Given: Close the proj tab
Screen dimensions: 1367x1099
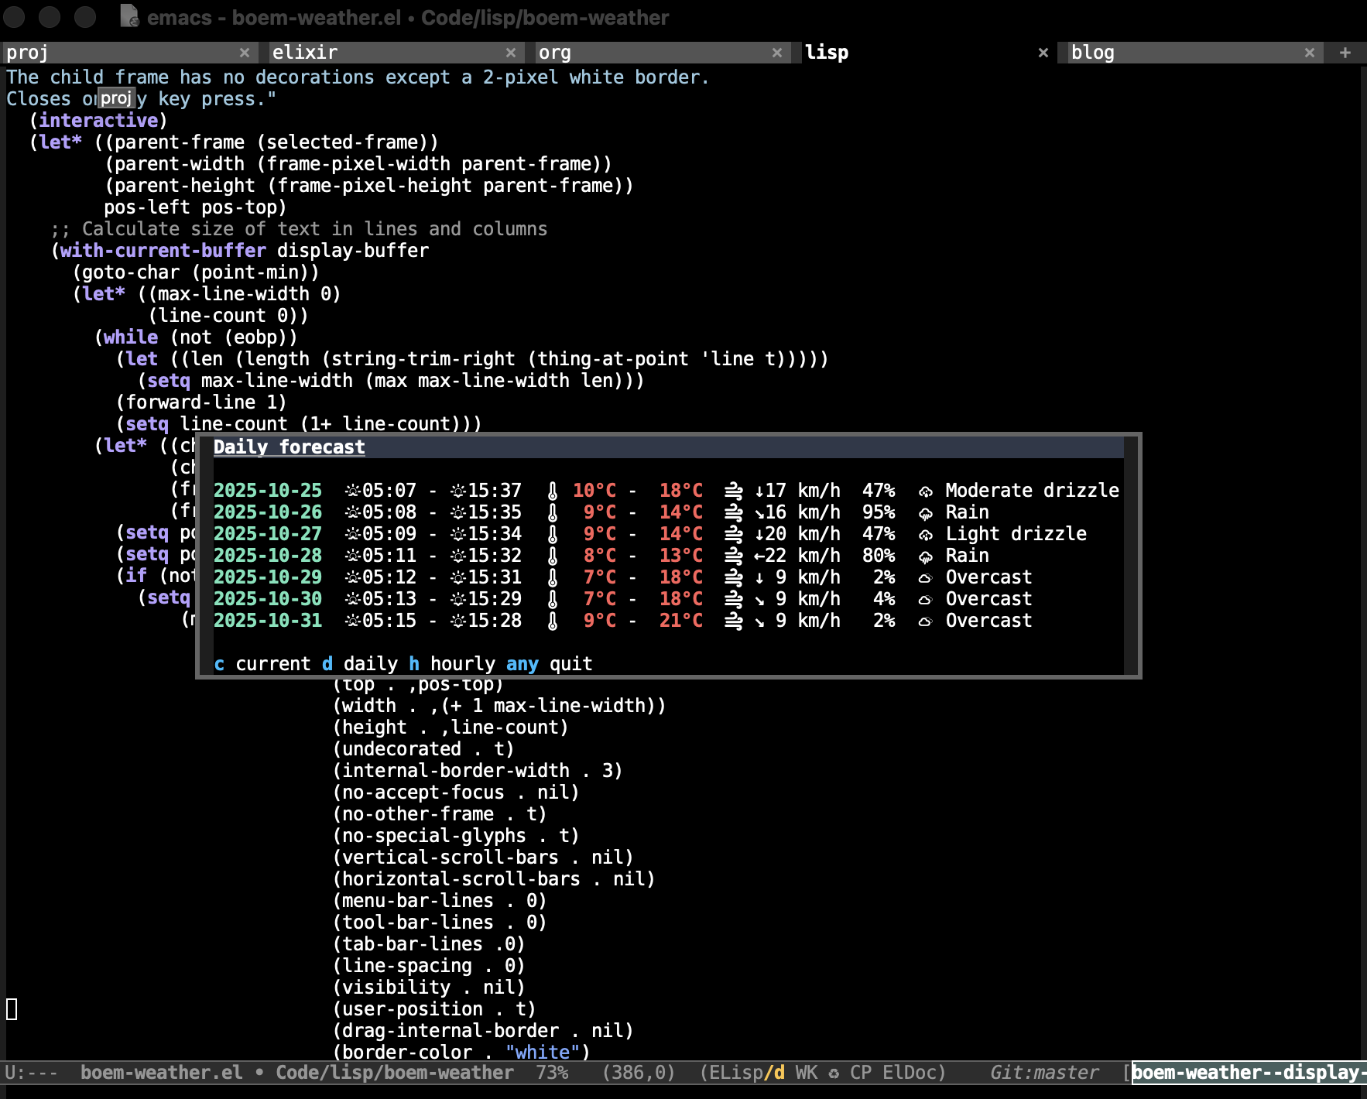Looking at the screenshot, I should coord(245,53).
